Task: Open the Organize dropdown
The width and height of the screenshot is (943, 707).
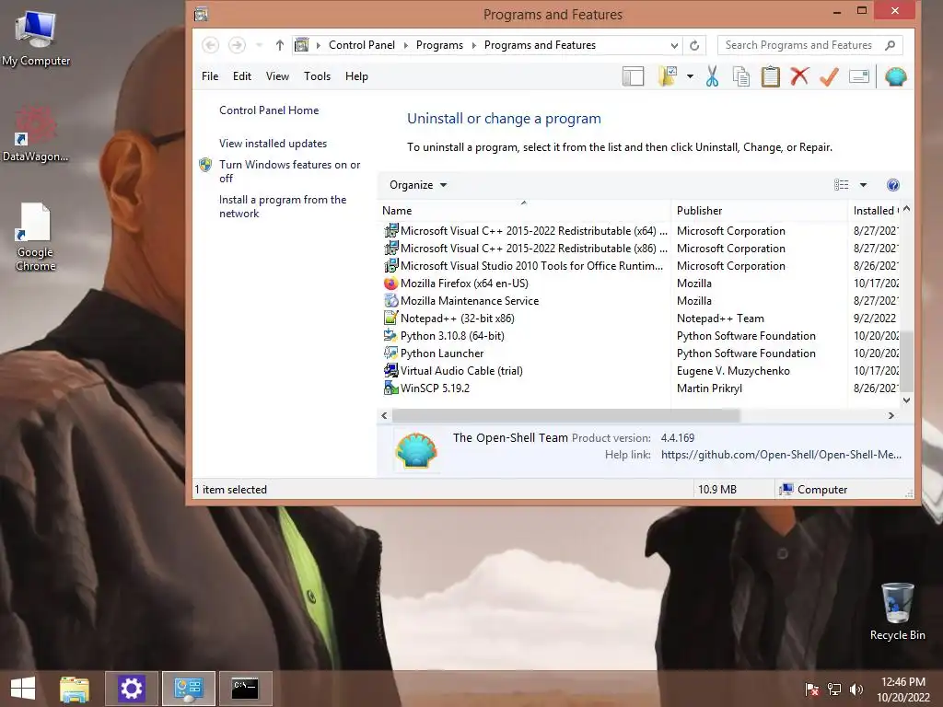Action: [x=418, y=185]
